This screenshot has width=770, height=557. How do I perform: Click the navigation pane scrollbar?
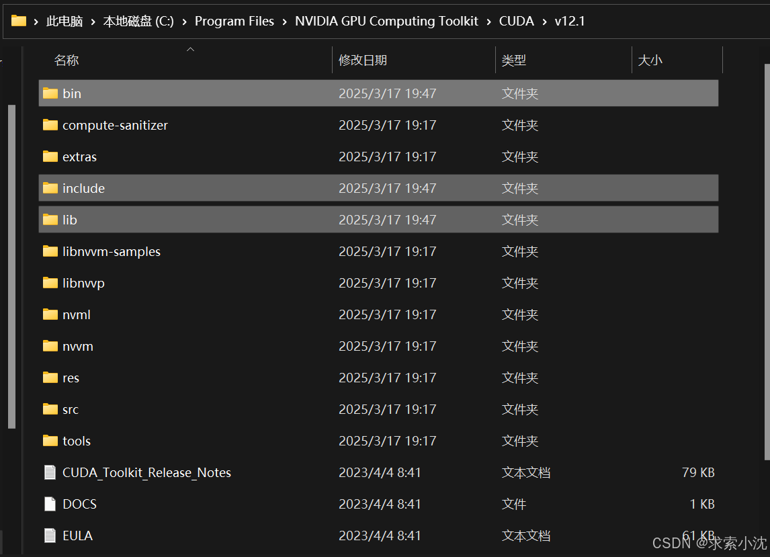[12, 267]
